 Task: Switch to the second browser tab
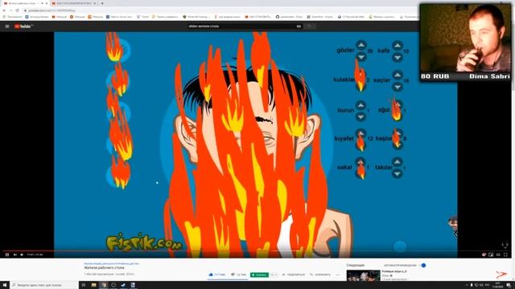coord(75,3)
